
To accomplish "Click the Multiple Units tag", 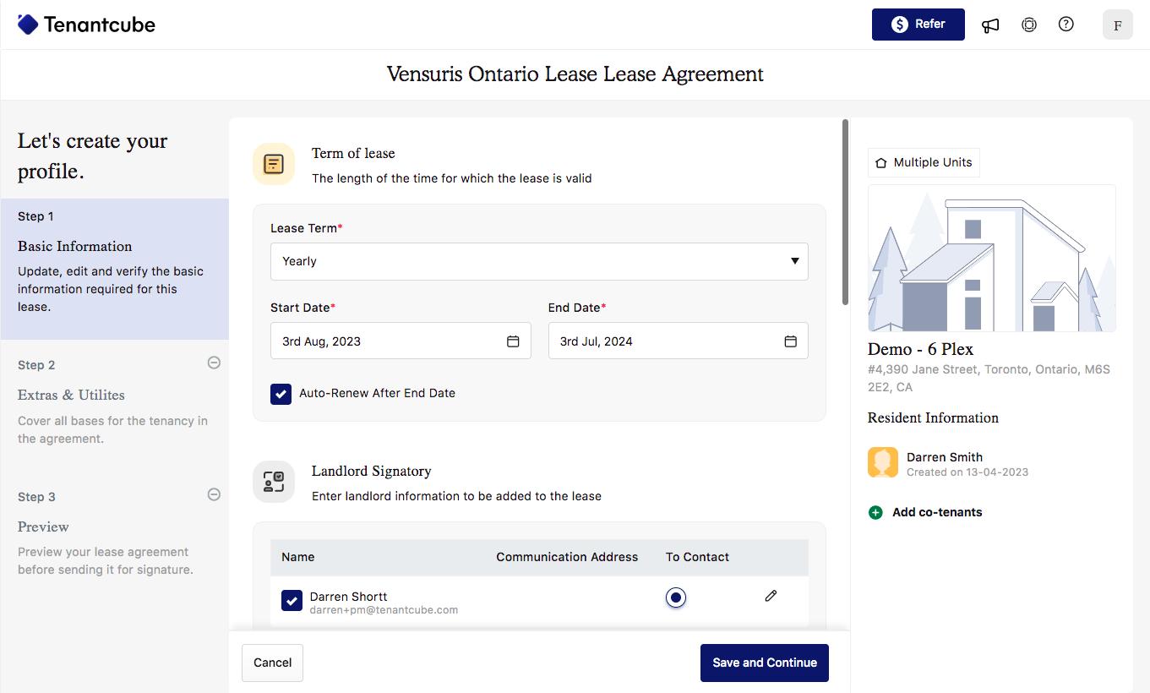I will 924,162.
